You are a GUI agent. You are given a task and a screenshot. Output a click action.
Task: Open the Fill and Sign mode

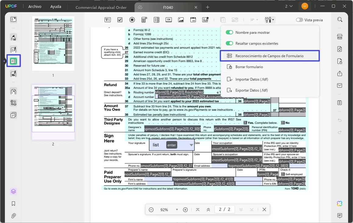13,74
